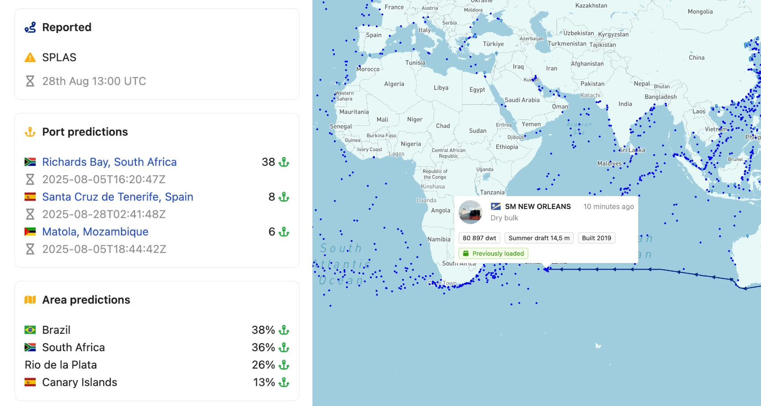Click the Canary Islands Spain flag icon
The height and width of the screenshot is (406, 761).
[x=30, y=382]
